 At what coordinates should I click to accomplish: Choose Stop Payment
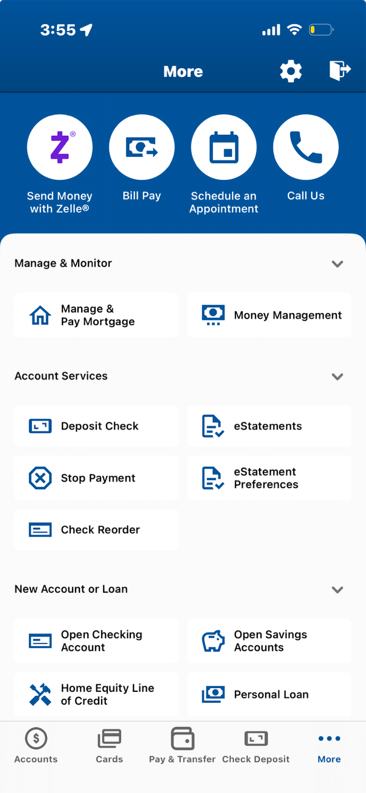click(x=96, y=478)
